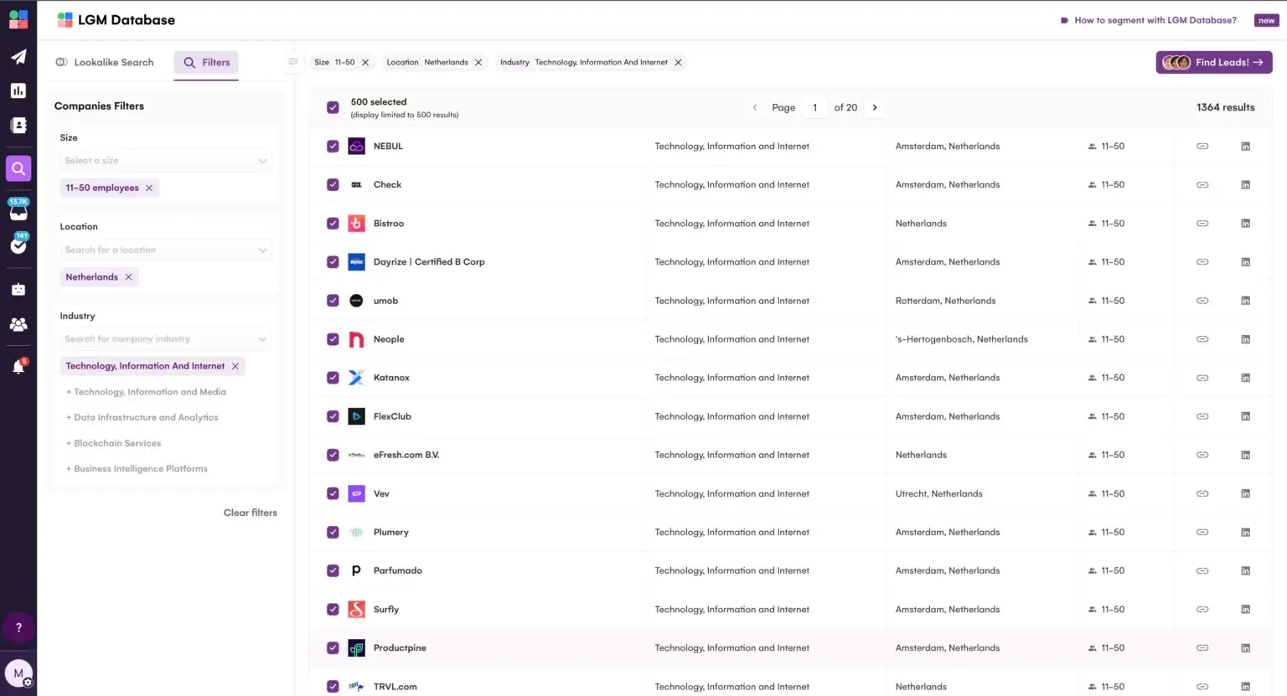Open the contacts book sidebar icon

point(18,126)
